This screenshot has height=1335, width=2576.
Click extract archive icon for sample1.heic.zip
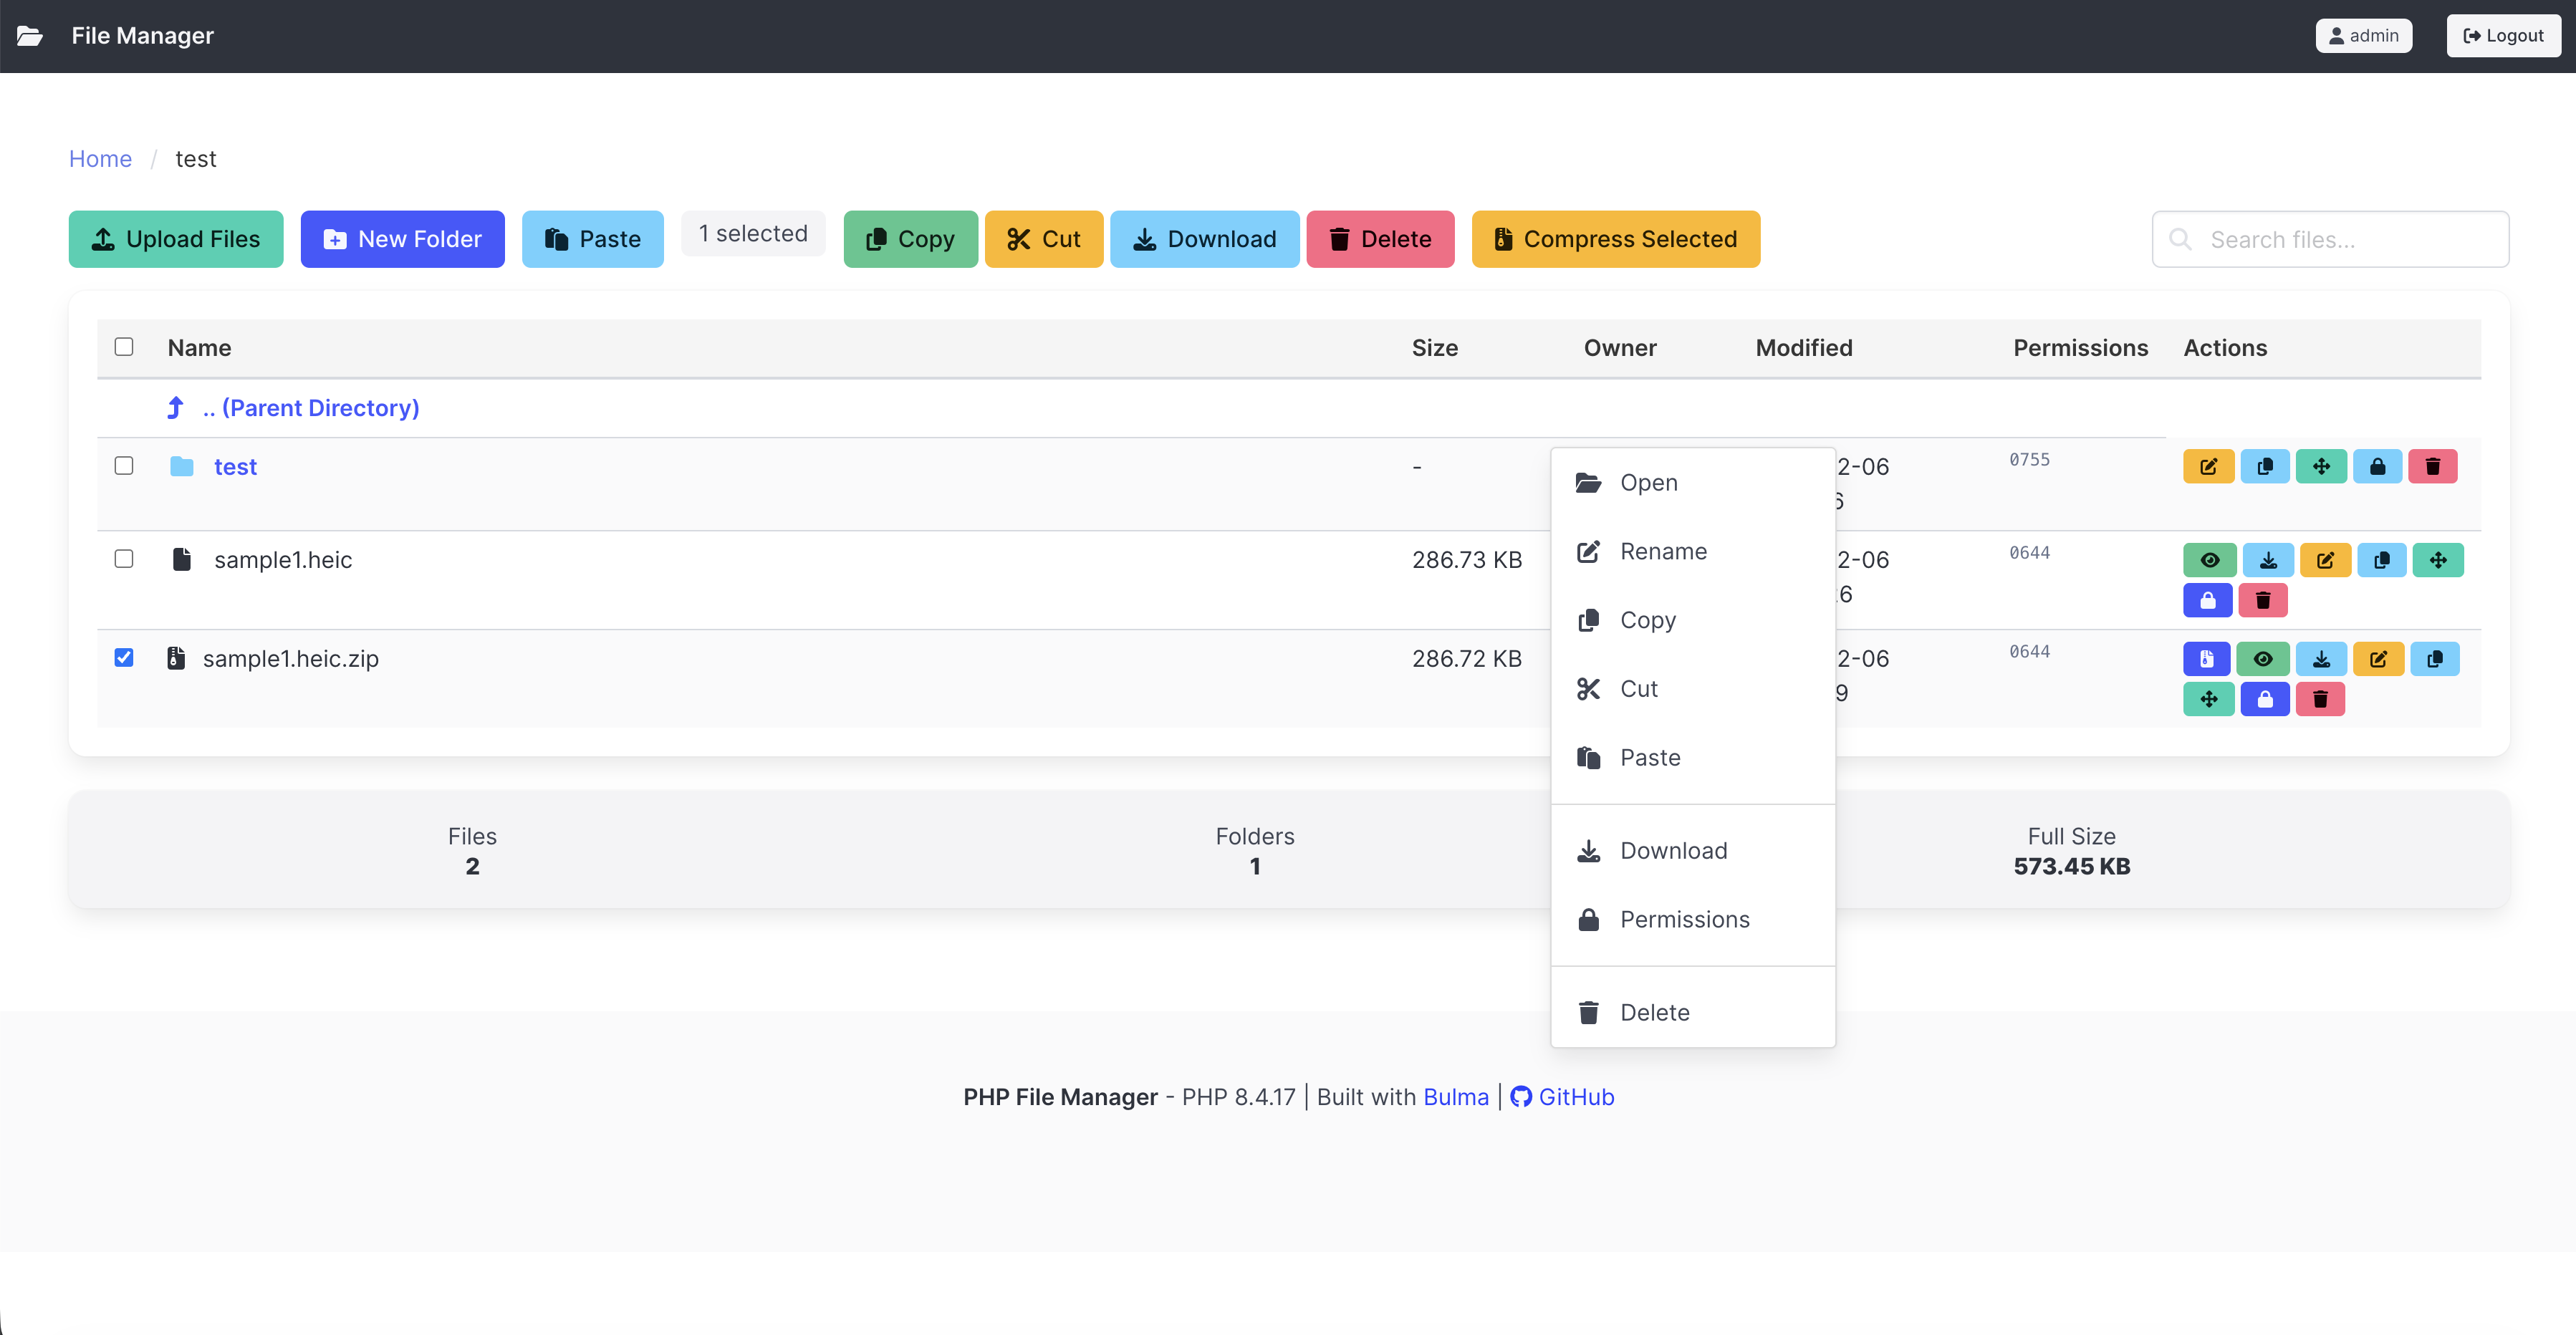(2206, 659)
